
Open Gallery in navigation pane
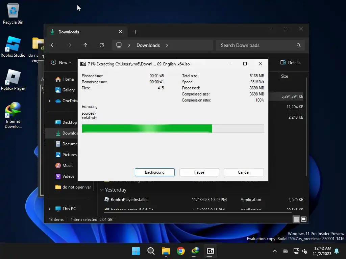[65, 90]
